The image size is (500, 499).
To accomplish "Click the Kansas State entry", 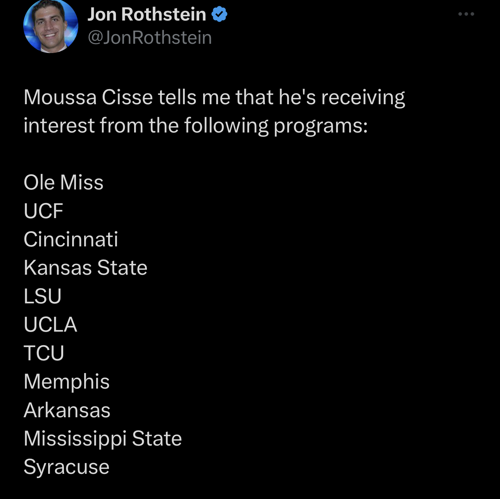I will [86, 268].
